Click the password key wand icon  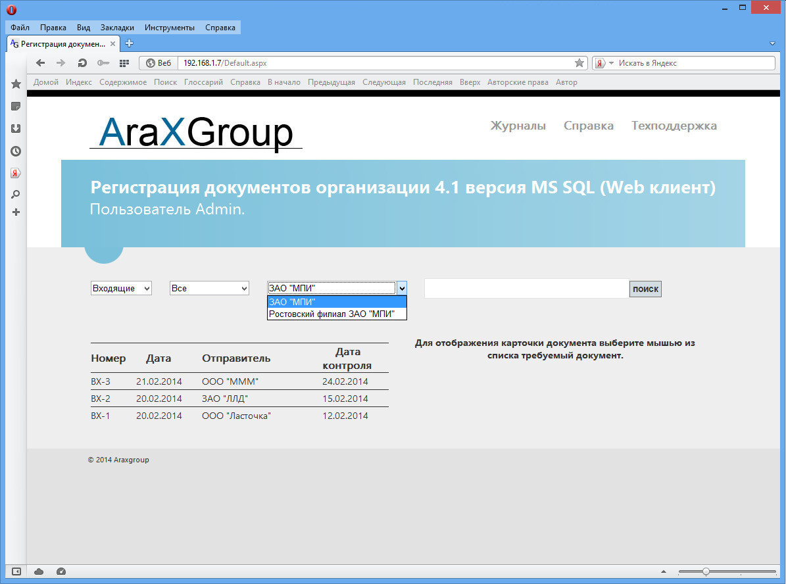pyautogui.click(x=103, y=62)
